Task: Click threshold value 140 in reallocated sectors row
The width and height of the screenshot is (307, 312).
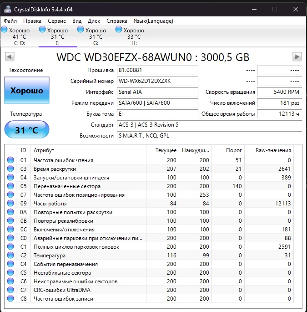Action: pos(237,186)
